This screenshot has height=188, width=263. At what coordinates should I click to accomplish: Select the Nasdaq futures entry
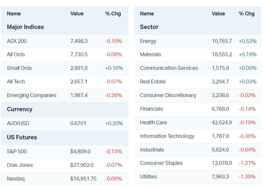pyautogui.click(x=16, y=179)
